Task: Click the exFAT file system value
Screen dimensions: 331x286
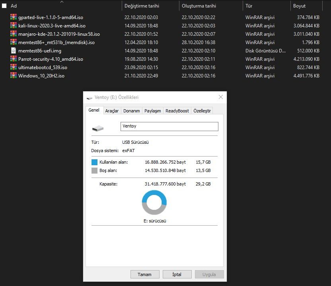Action: pyautogui.click(x=129, y=151)
